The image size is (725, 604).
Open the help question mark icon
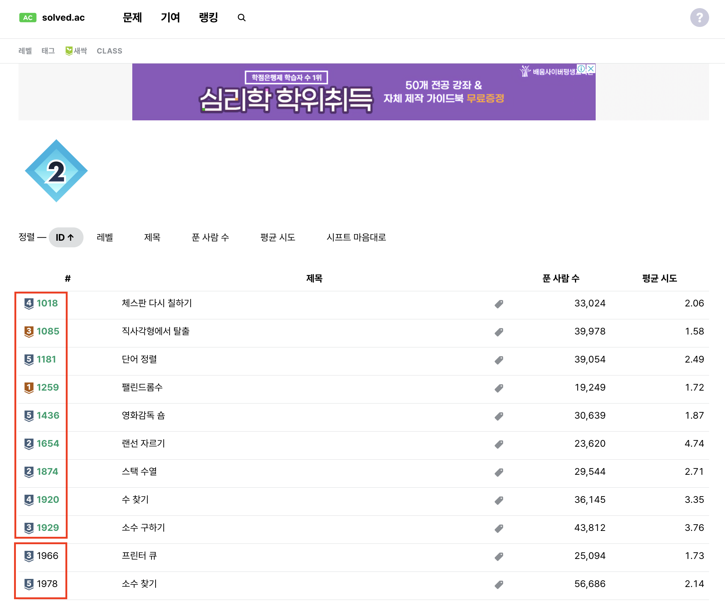point(699,18)
